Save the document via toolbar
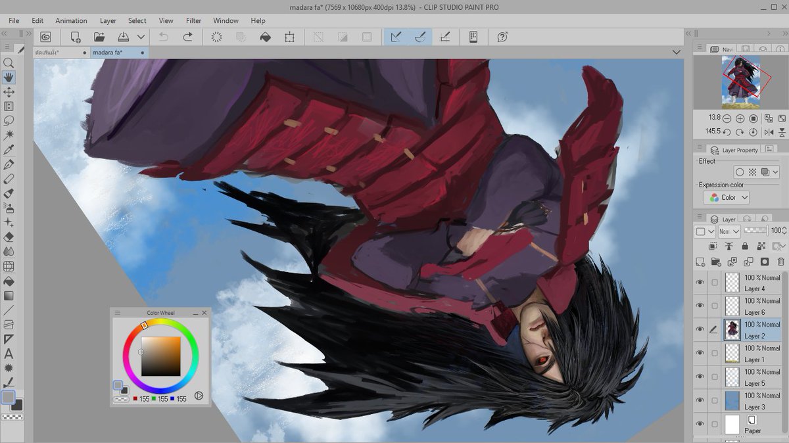Image resolution: width=789 pixels, height=443 pixels. [x=123, y=37]
